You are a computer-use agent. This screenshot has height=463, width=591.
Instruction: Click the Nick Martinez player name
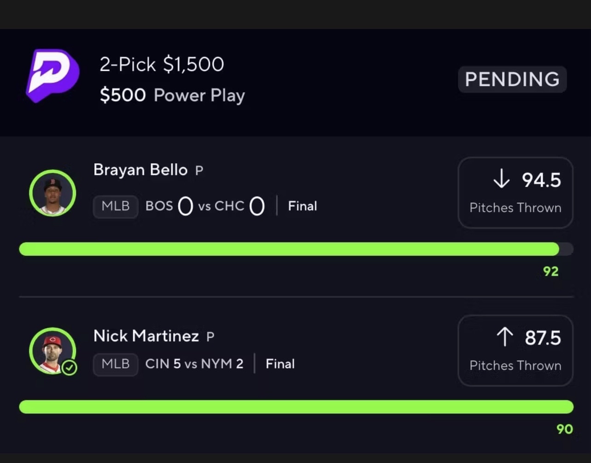click(x=146, y=336)
